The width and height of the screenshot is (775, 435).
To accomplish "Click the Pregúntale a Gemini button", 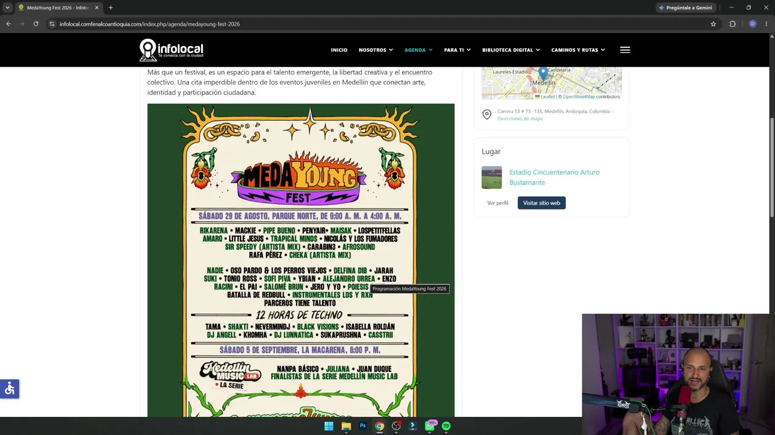I will pos(685,8).
